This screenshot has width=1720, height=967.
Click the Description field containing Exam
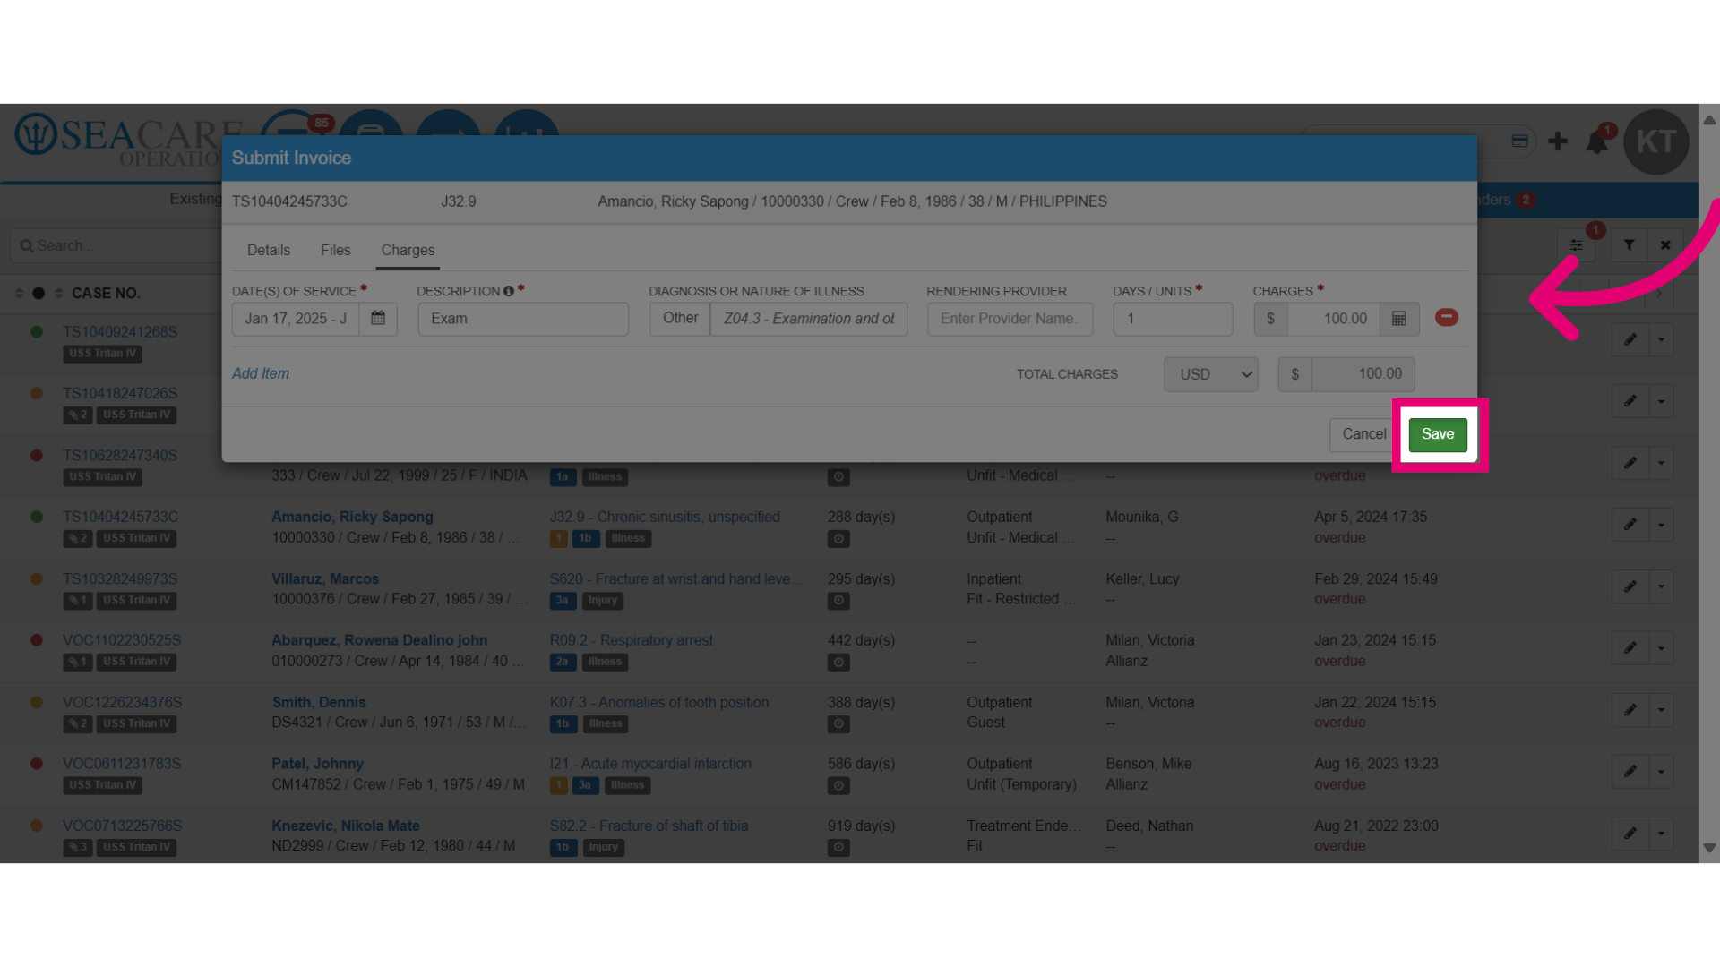523,319
